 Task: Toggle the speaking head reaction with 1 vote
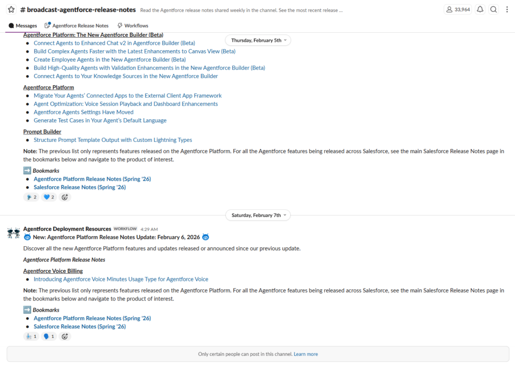49,336
